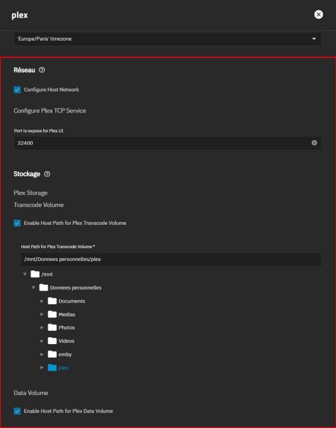
Task: Select the Videos folder icon
Action: coord(52,340)
